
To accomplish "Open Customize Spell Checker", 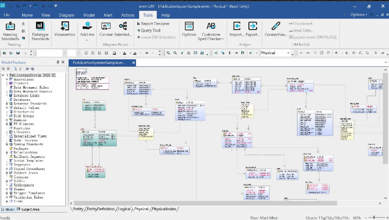I will tap(211, 31).
